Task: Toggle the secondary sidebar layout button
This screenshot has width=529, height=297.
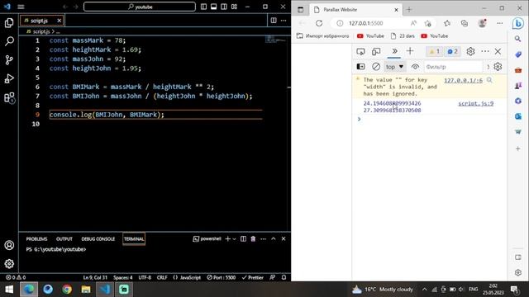Action: tap(224, 7)
